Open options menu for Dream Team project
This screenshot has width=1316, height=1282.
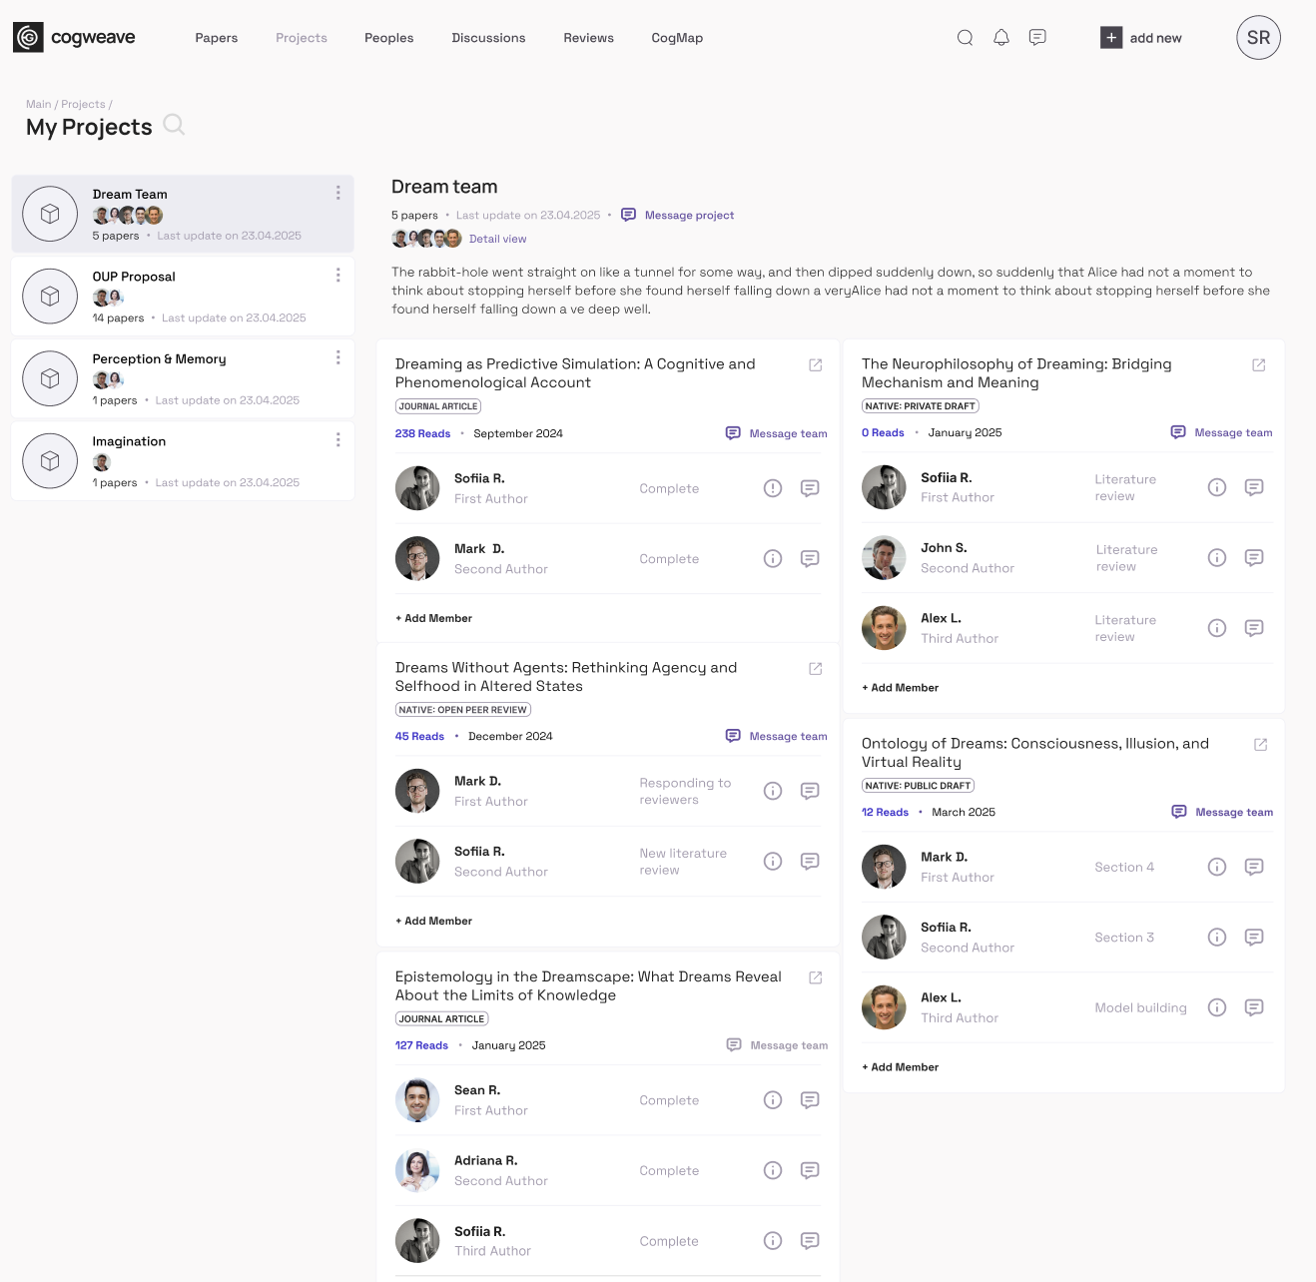(x=337, y=193)
